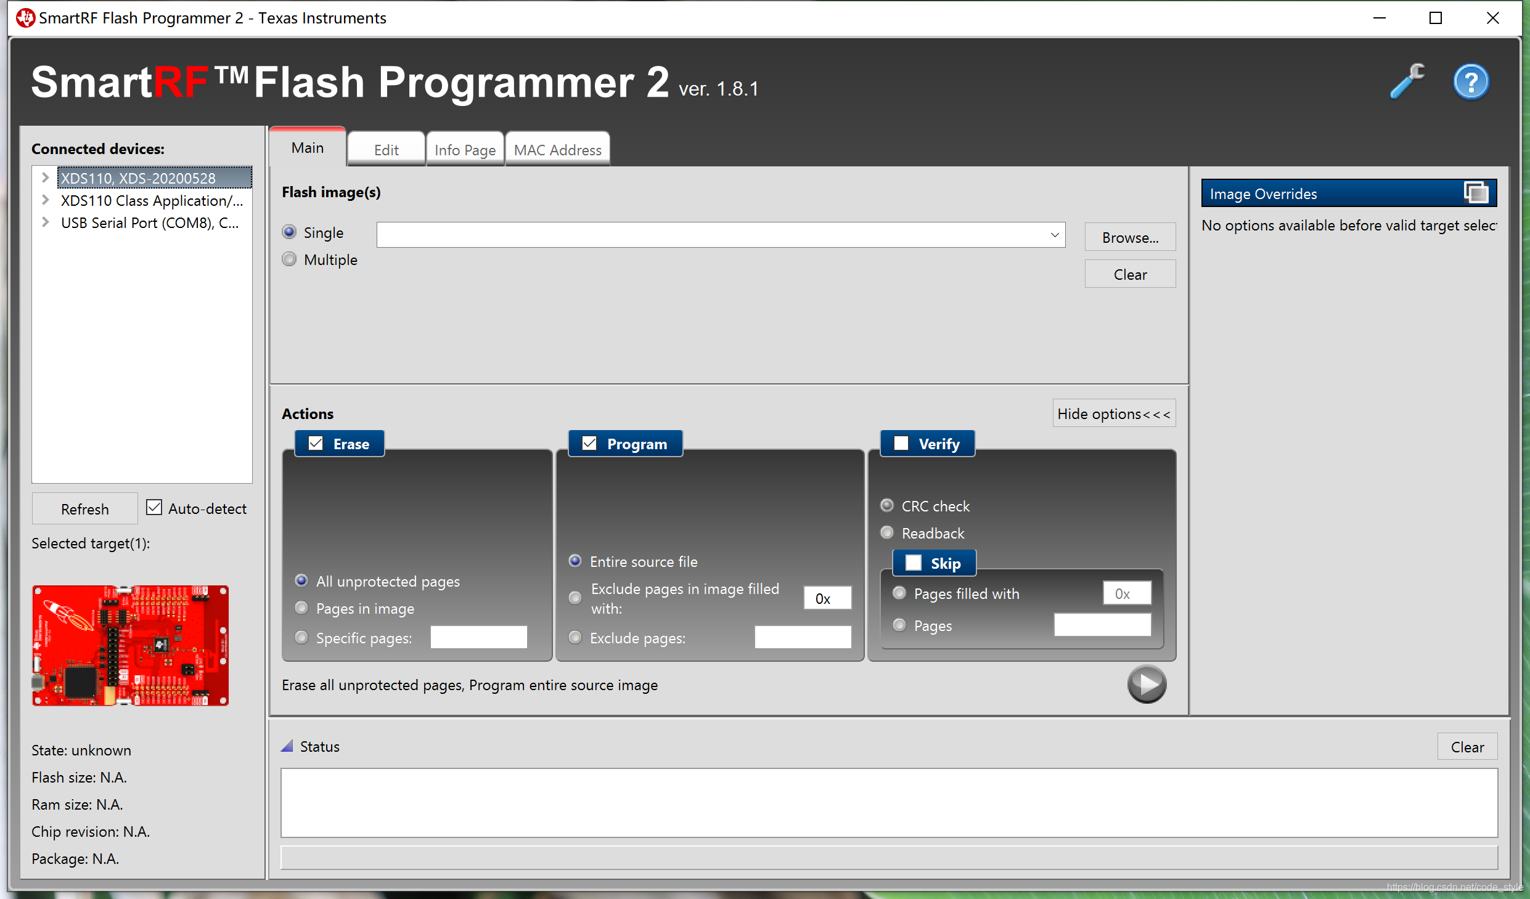Click the Browse... button
This screenshot has width=1530, height=899.
pyautogui.click(x=1129, y=237)
